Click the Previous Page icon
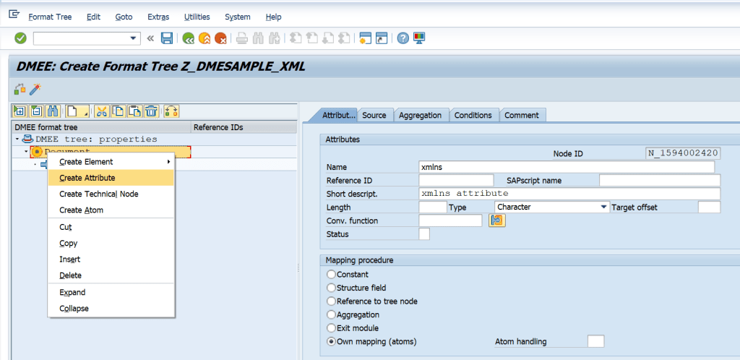 311,38
